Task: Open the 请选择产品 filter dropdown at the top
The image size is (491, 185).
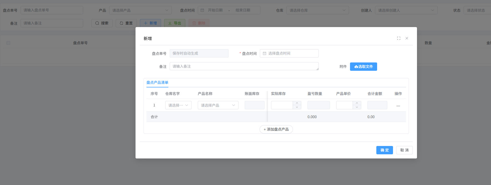Action: tap(140, 10)
